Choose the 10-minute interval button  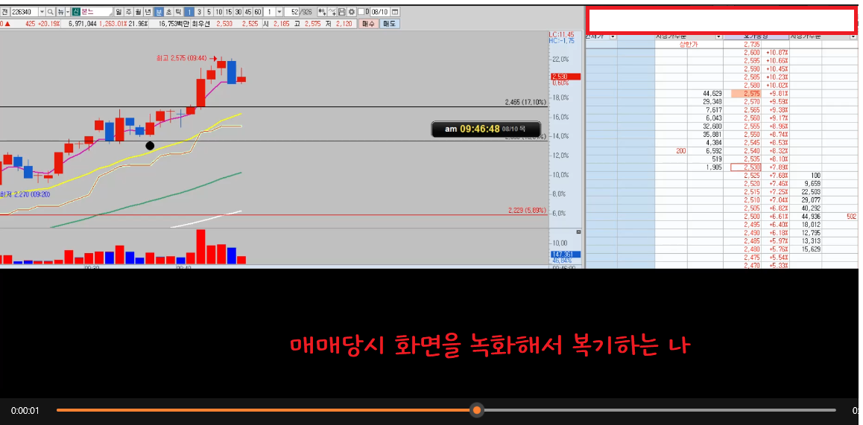[219, 12]
